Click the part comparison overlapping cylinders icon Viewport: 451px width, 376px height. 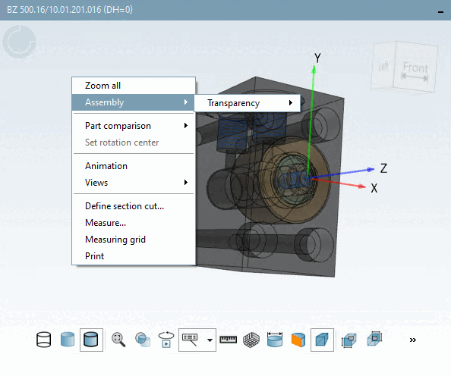(x=143, y=340)
